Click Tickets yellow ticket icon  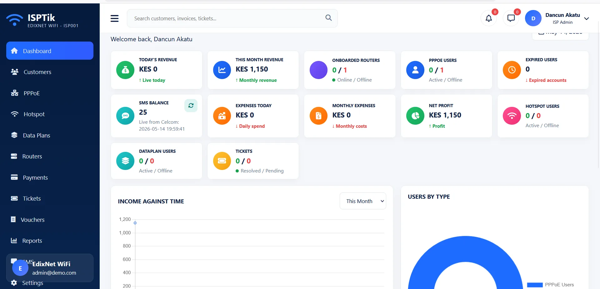point(222,161)
